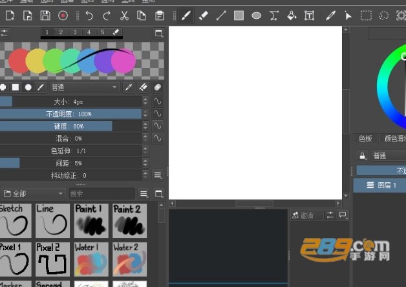Set brush 不透明度 slider
Viewport: 406px width, 287px height.
70,114
